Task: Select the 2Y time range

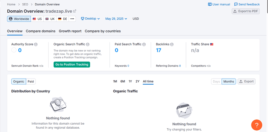Action: click(x=138, y=81)
